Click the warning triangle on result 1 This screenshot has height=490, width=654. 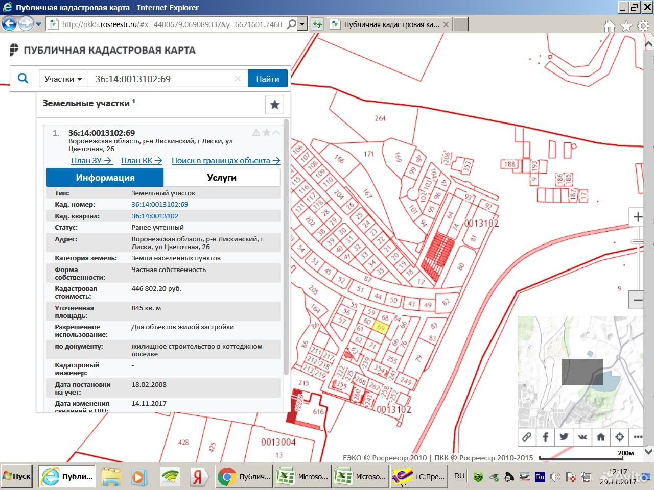[256, 133]
